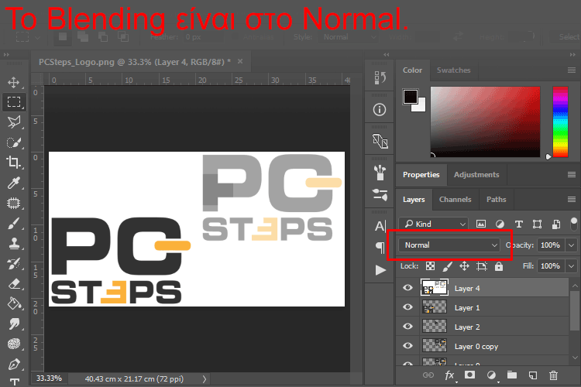Image resolution: width=581 pixels, height=387 pixels.
Task: Hide Layer 1 visibility eye
Action: [408, 307]
